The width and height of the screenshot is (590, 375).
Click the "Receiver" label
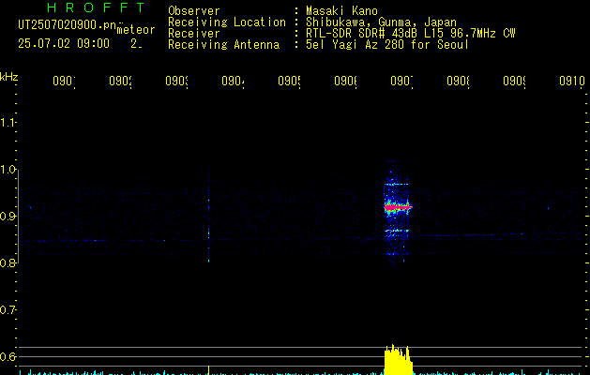(194, 34)
